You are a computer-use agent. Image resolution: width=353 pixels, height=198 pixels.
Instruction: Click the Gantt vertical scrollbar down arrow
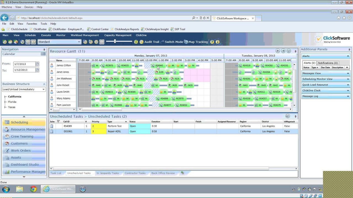(294, 105)
